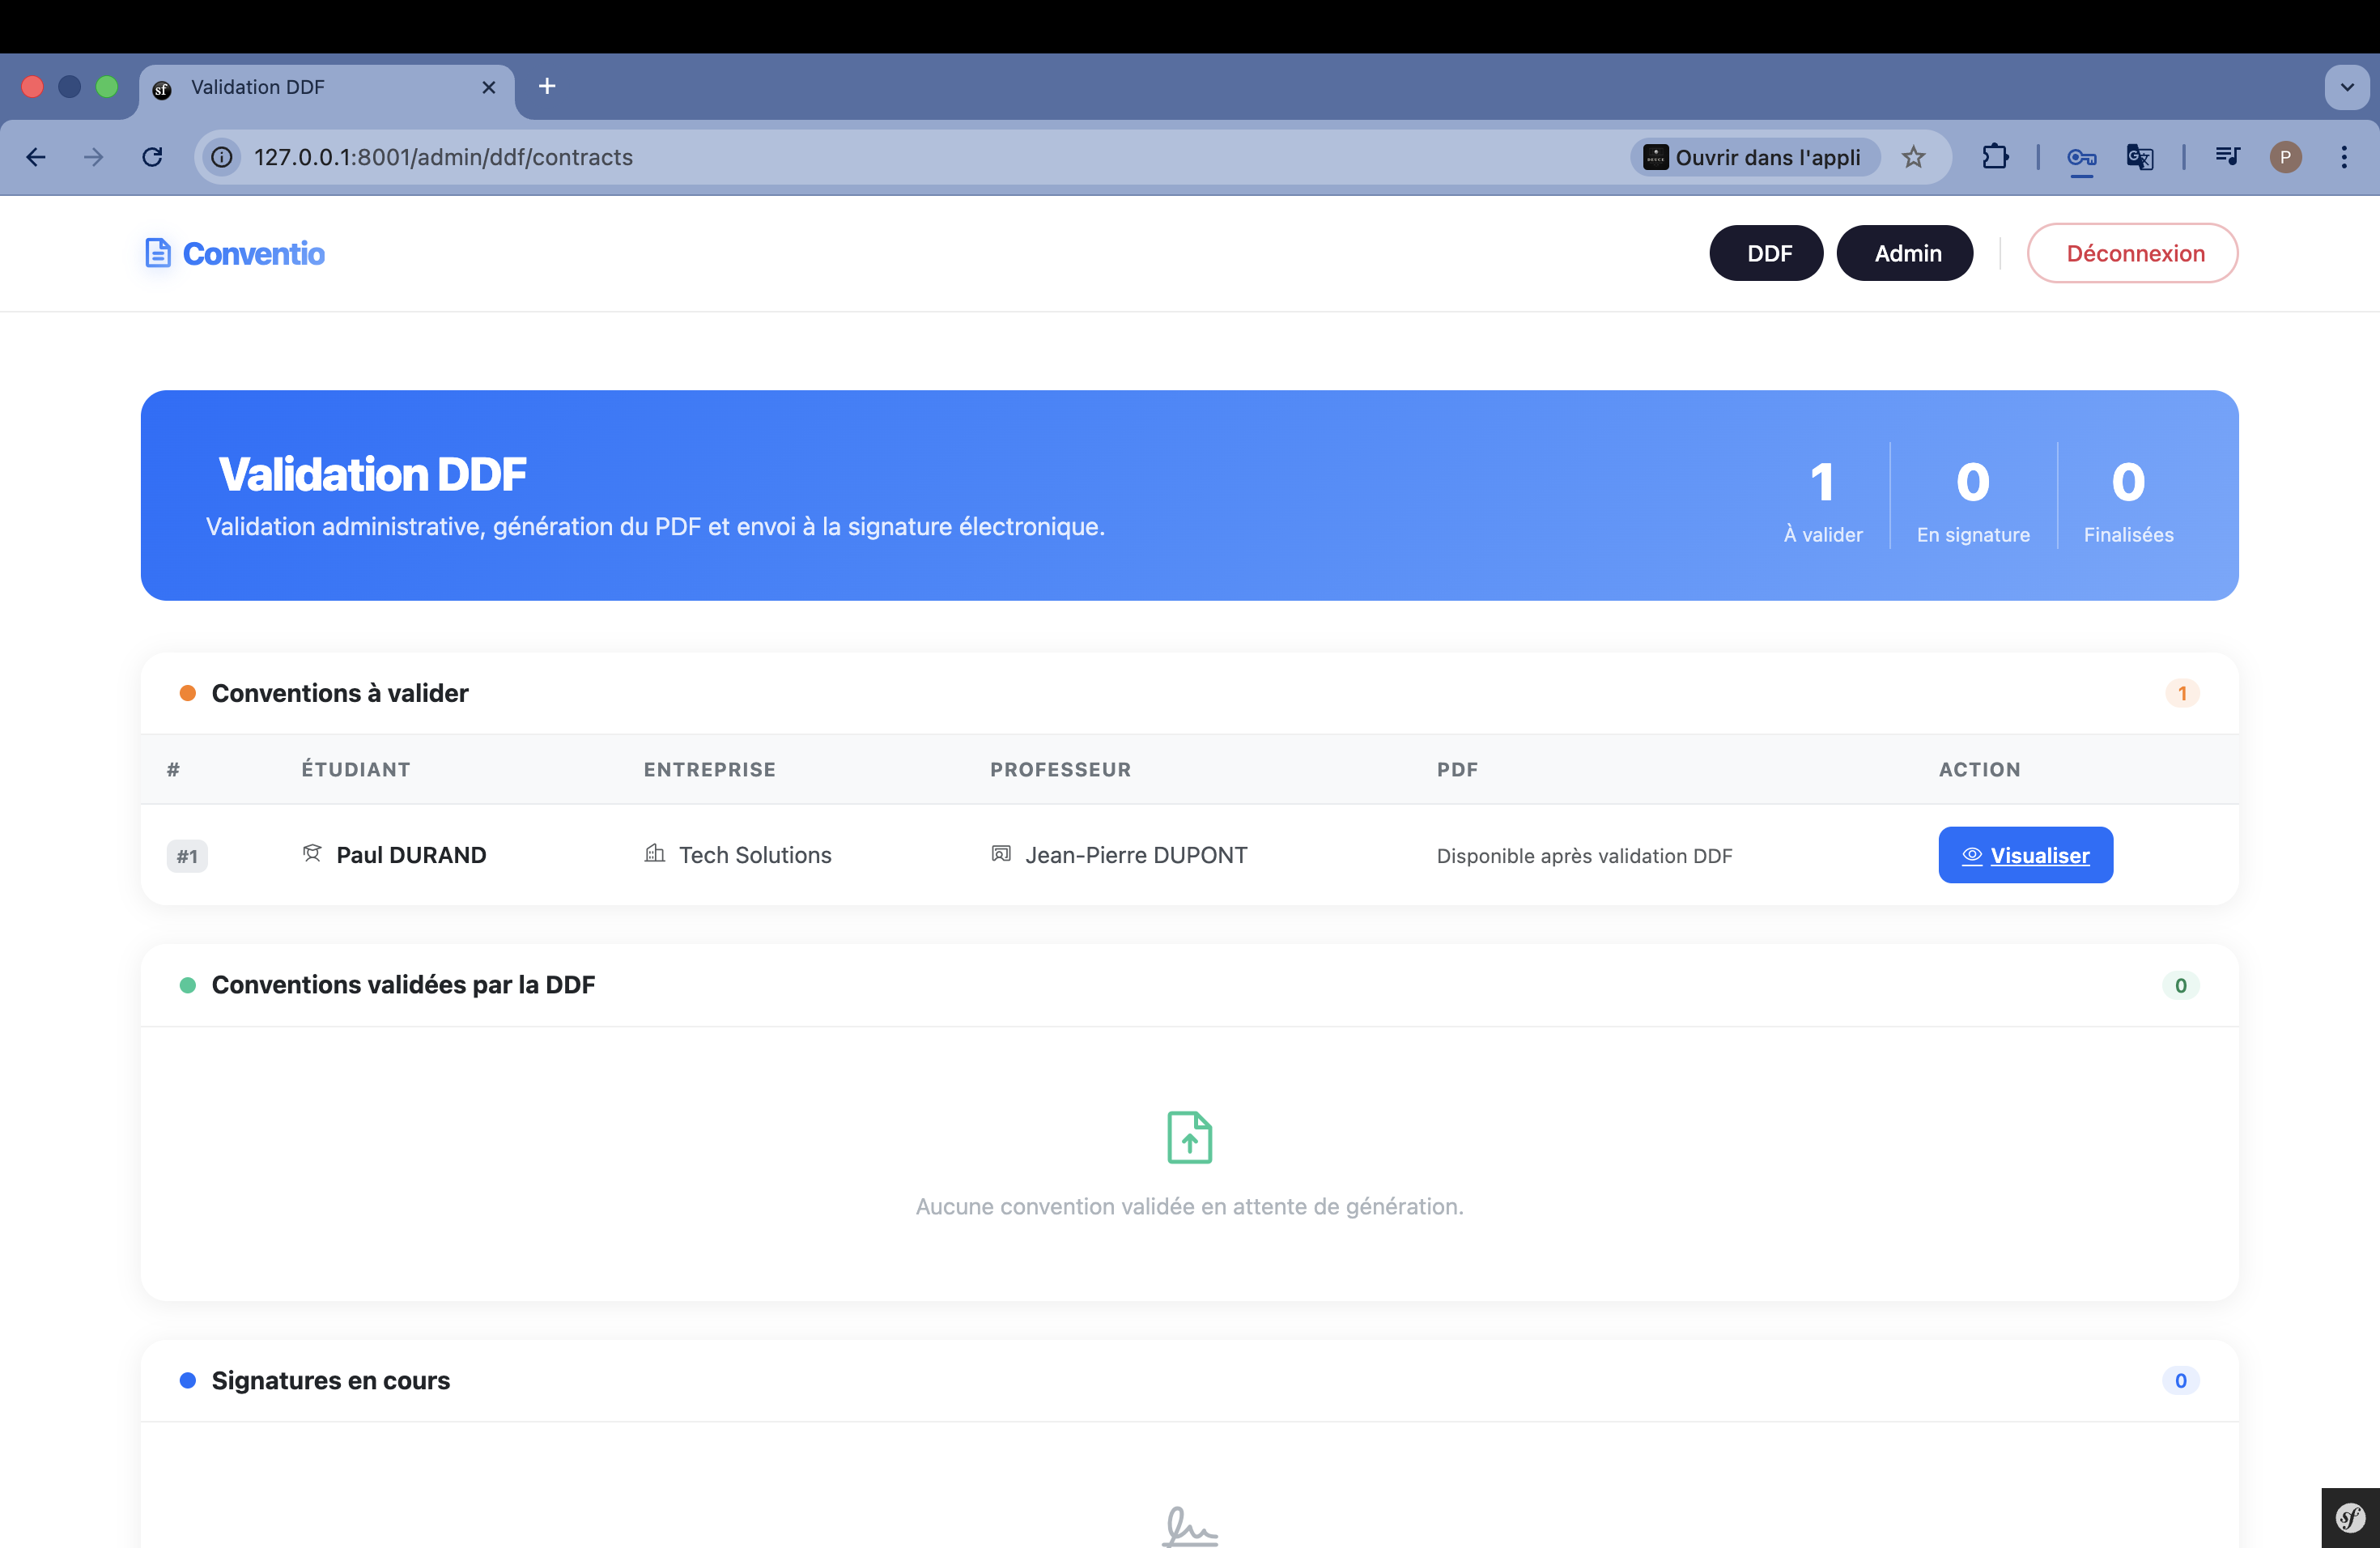Viewport: 2380px width, 1548px height.
Task: Click the password manager key icon
Action: point(2081,157)
